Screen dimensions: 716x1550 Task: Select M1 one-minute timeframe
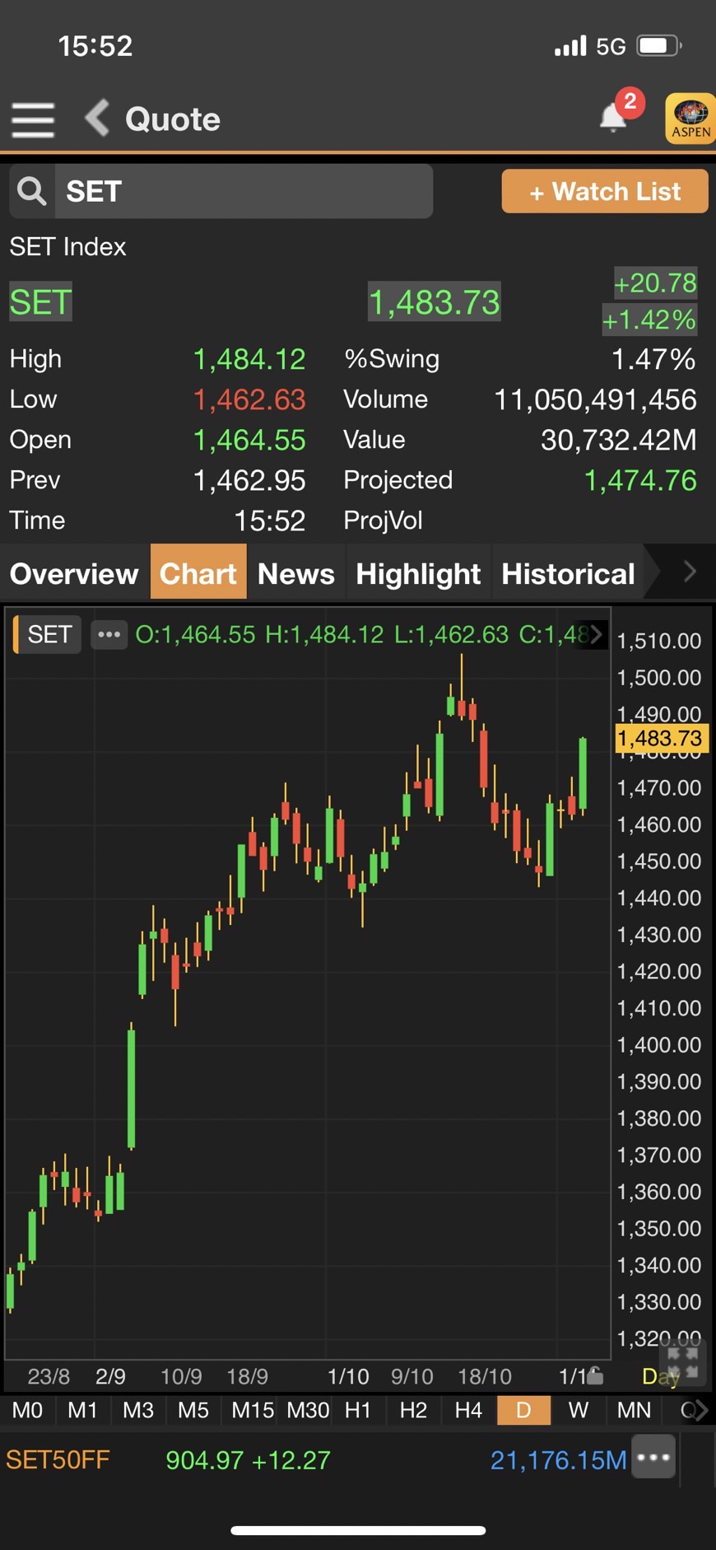[82, 1410]
